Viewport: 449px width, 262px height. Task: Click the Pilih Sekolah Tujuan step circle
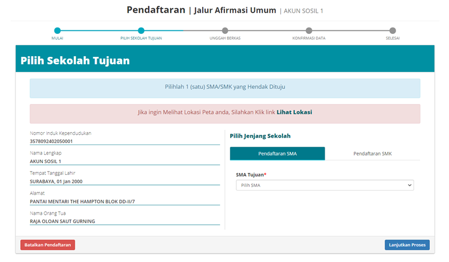(x=141, y=30)
